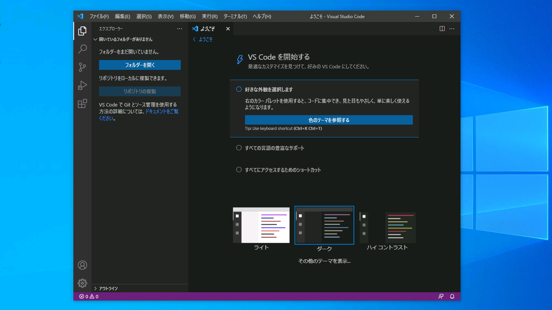Click the リポジトリの複製 button
Image resolution: width=552 pixels, height=310 pixels.
click(140, 91)
